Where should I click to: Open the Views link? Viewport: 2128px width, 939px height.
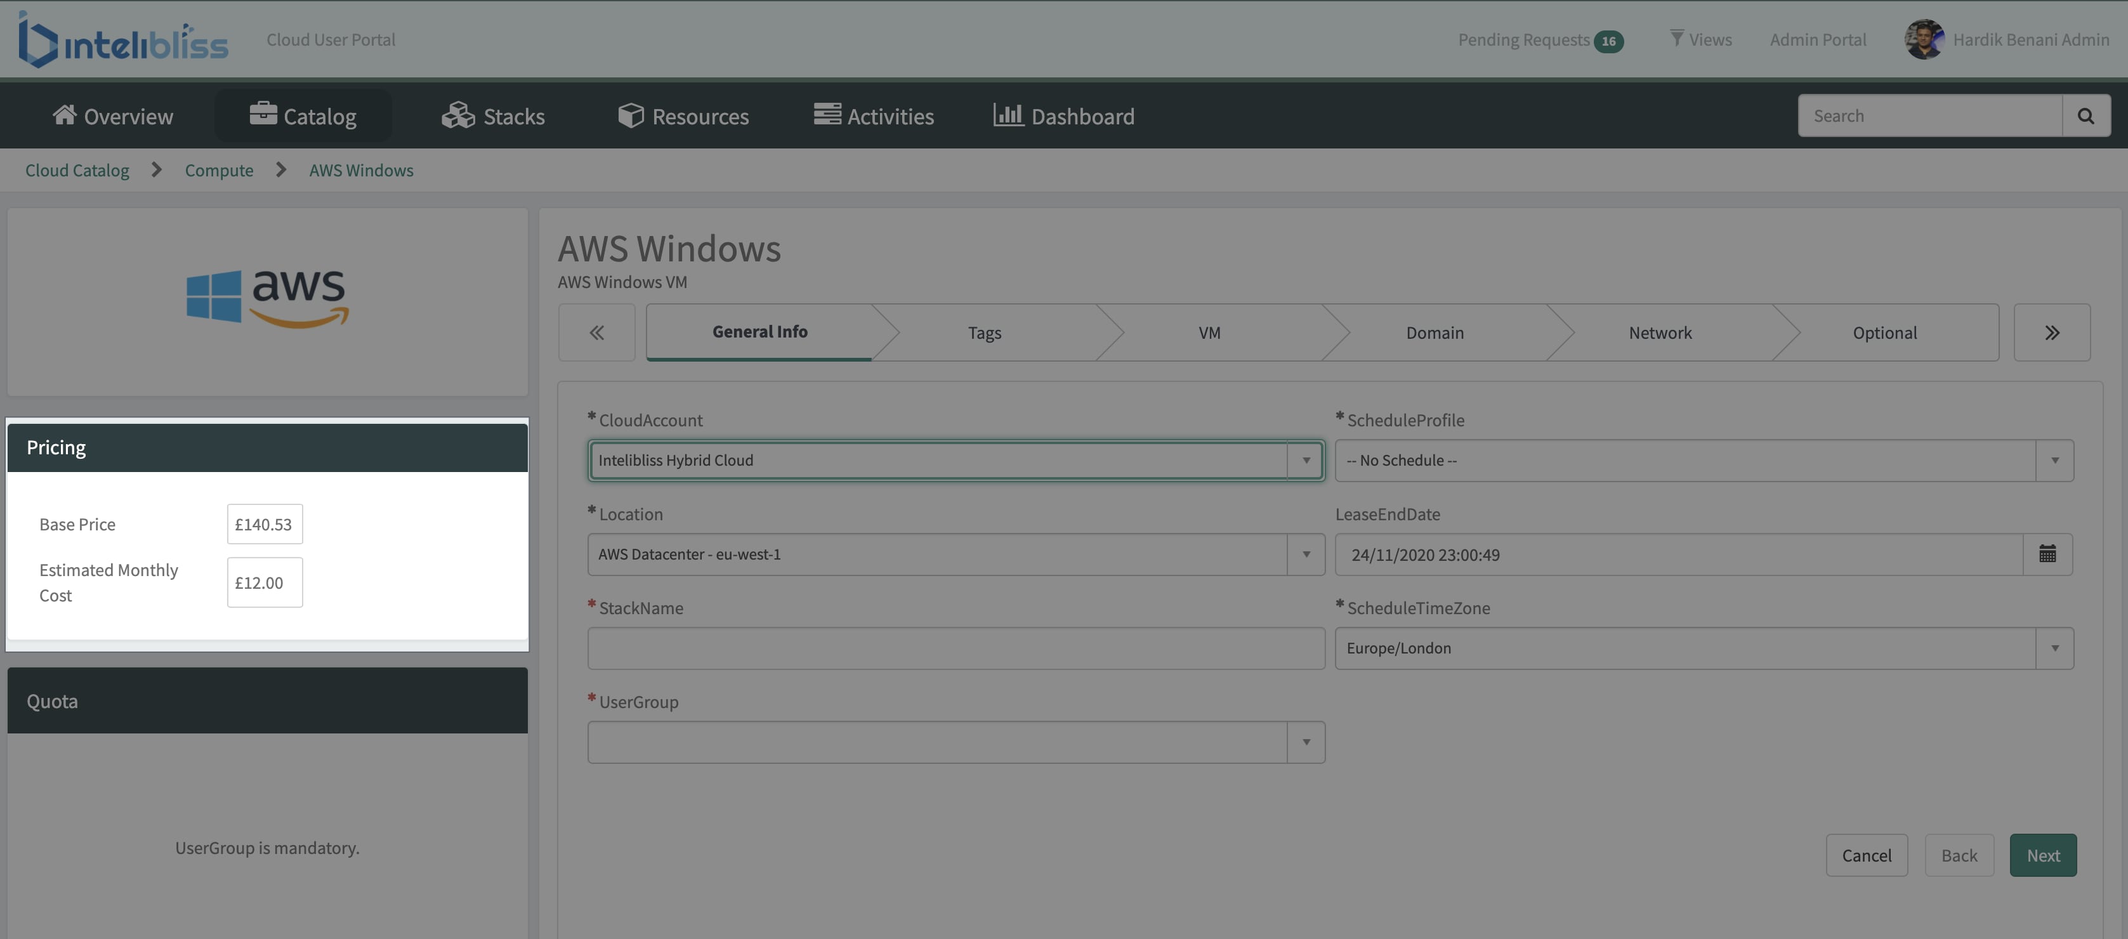point(1710,39)
